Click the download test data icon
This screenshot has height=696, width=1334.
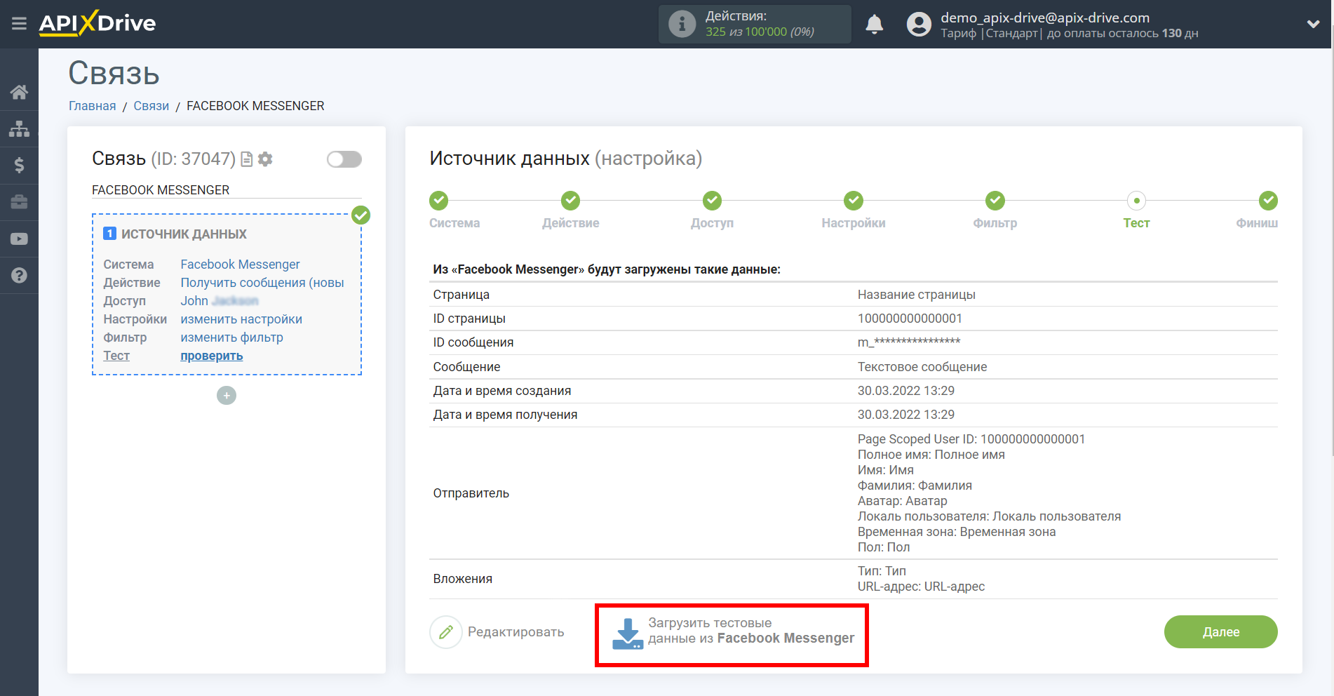click(x=627, y=634)
